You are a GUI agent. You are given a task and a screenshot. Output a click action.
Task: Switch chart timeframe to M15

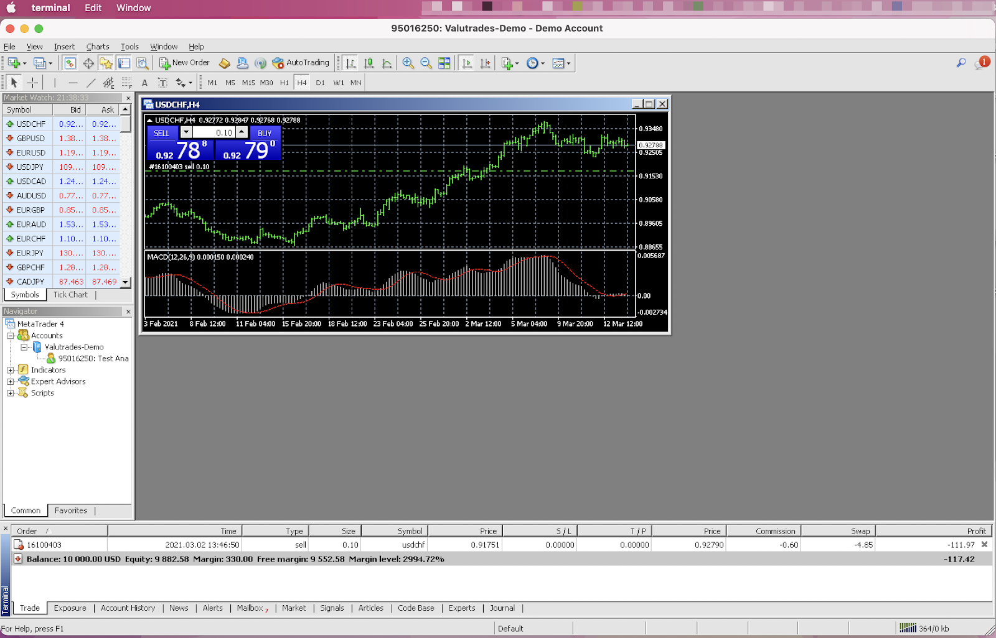[x=248, y=83]
